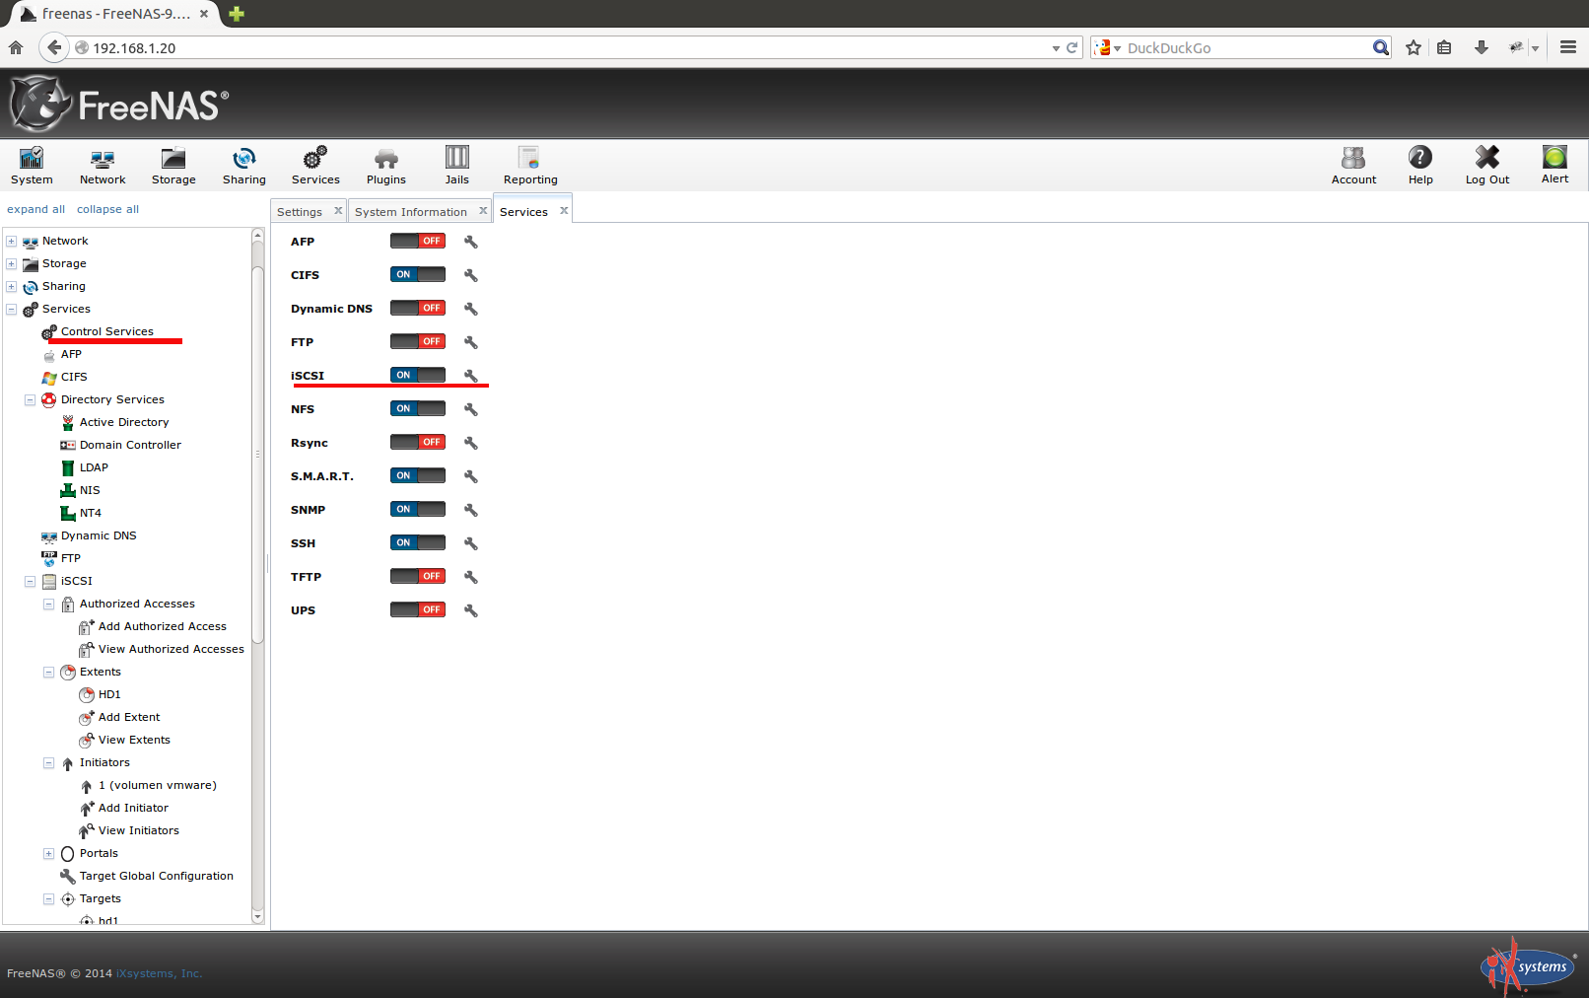The height and width of the screenshot is (998, 1589).
Task: Click the wrench icon for SSH
Action: [471, 543]
